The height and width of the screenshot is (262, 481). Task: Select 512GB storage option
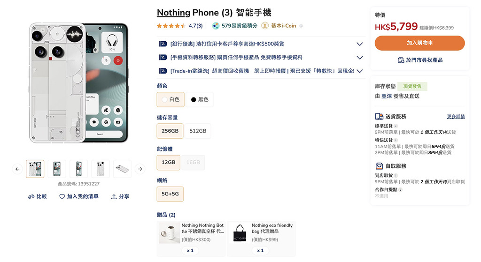pos(198,131)
